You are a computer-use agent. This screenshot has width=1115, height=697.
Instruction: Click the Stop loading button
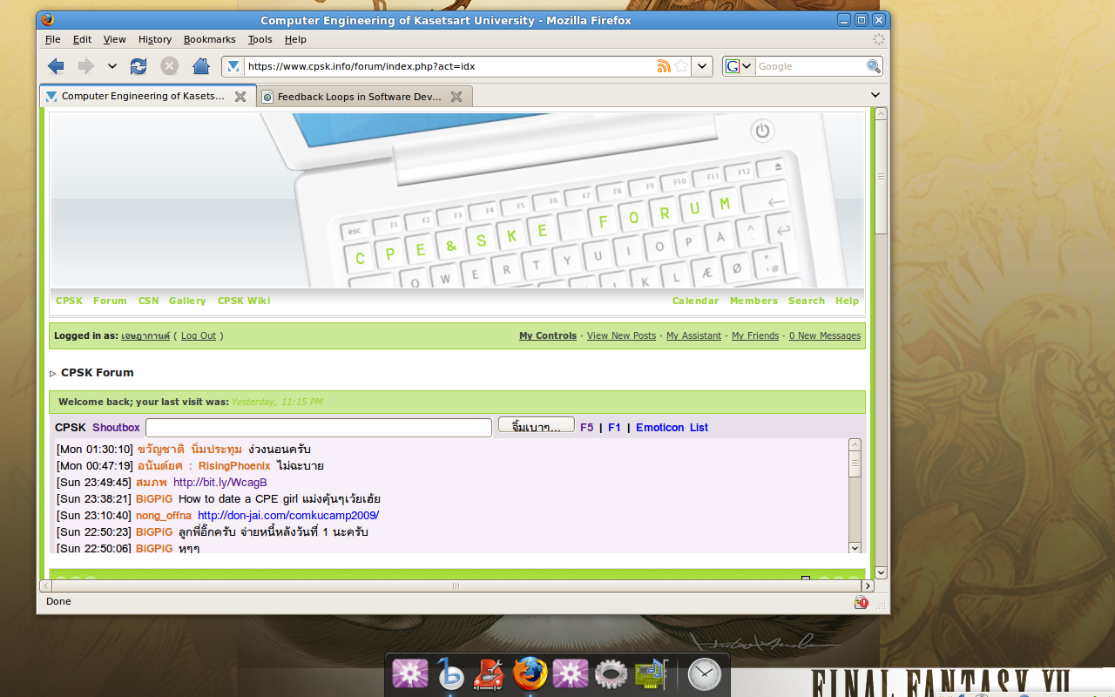[170, 66]
